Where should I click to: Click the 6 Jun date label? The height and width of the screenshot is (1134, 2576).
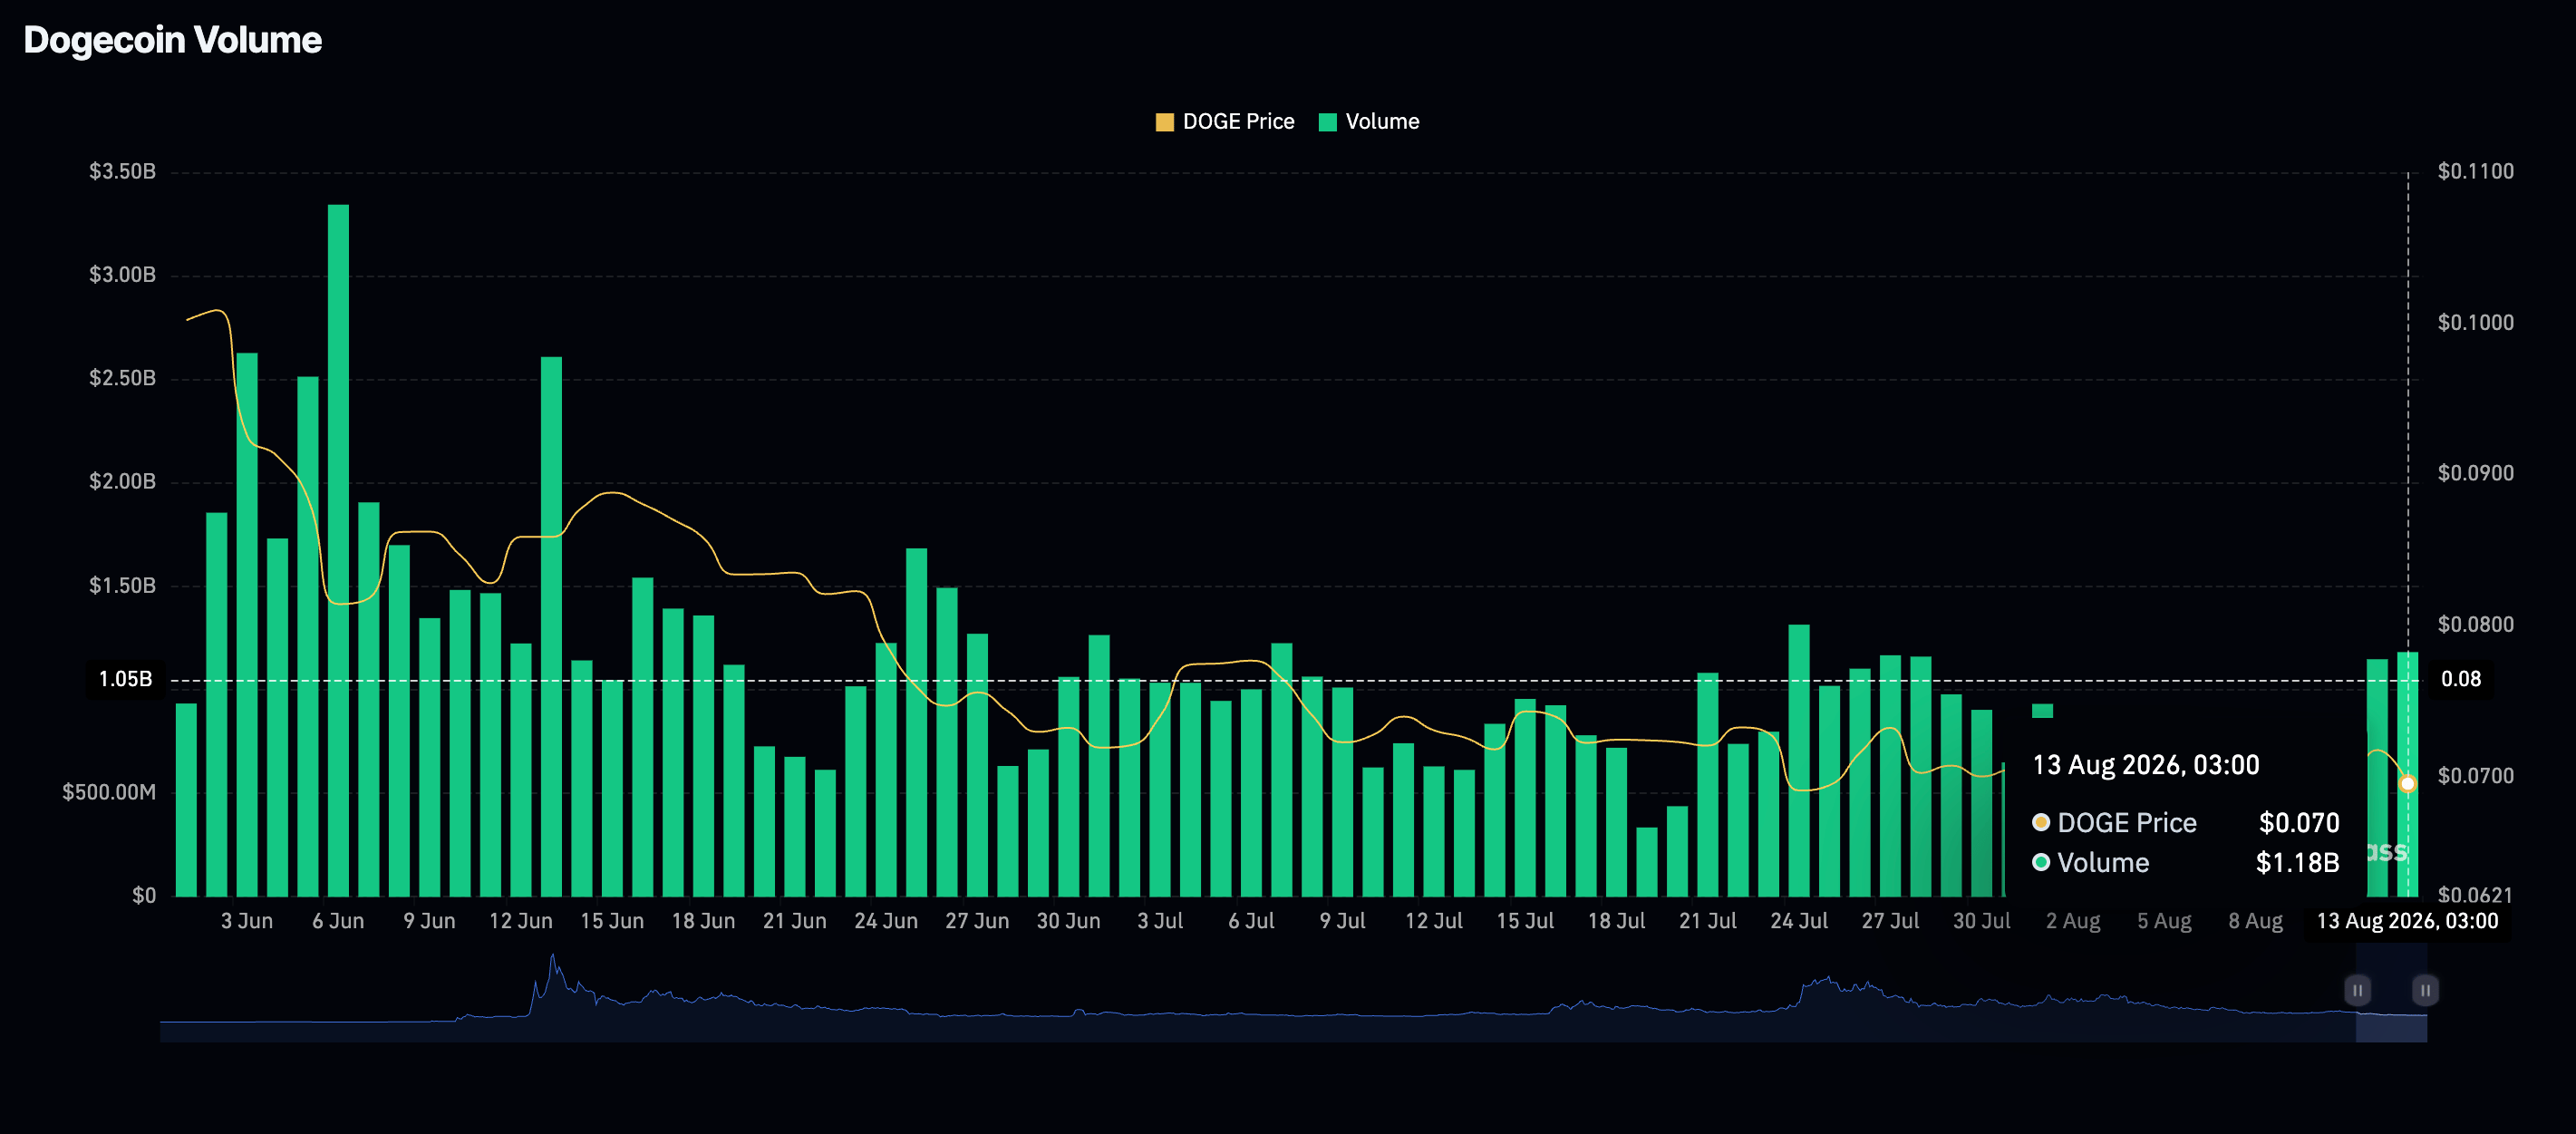pyautogui.click(x=338, y=921)
